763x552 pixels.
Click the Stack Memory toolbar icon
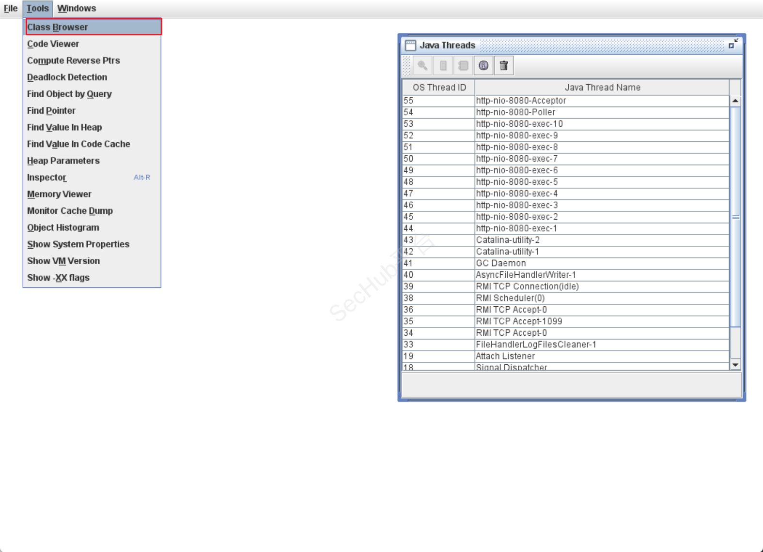pyautogui.click(x=443, y=66)
